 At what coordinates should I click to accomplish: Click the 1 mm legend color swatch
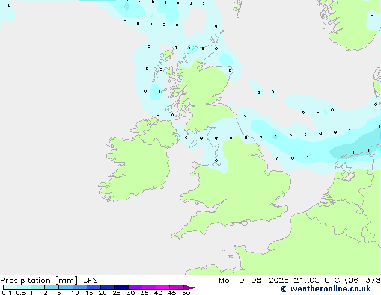click(38, 287)
